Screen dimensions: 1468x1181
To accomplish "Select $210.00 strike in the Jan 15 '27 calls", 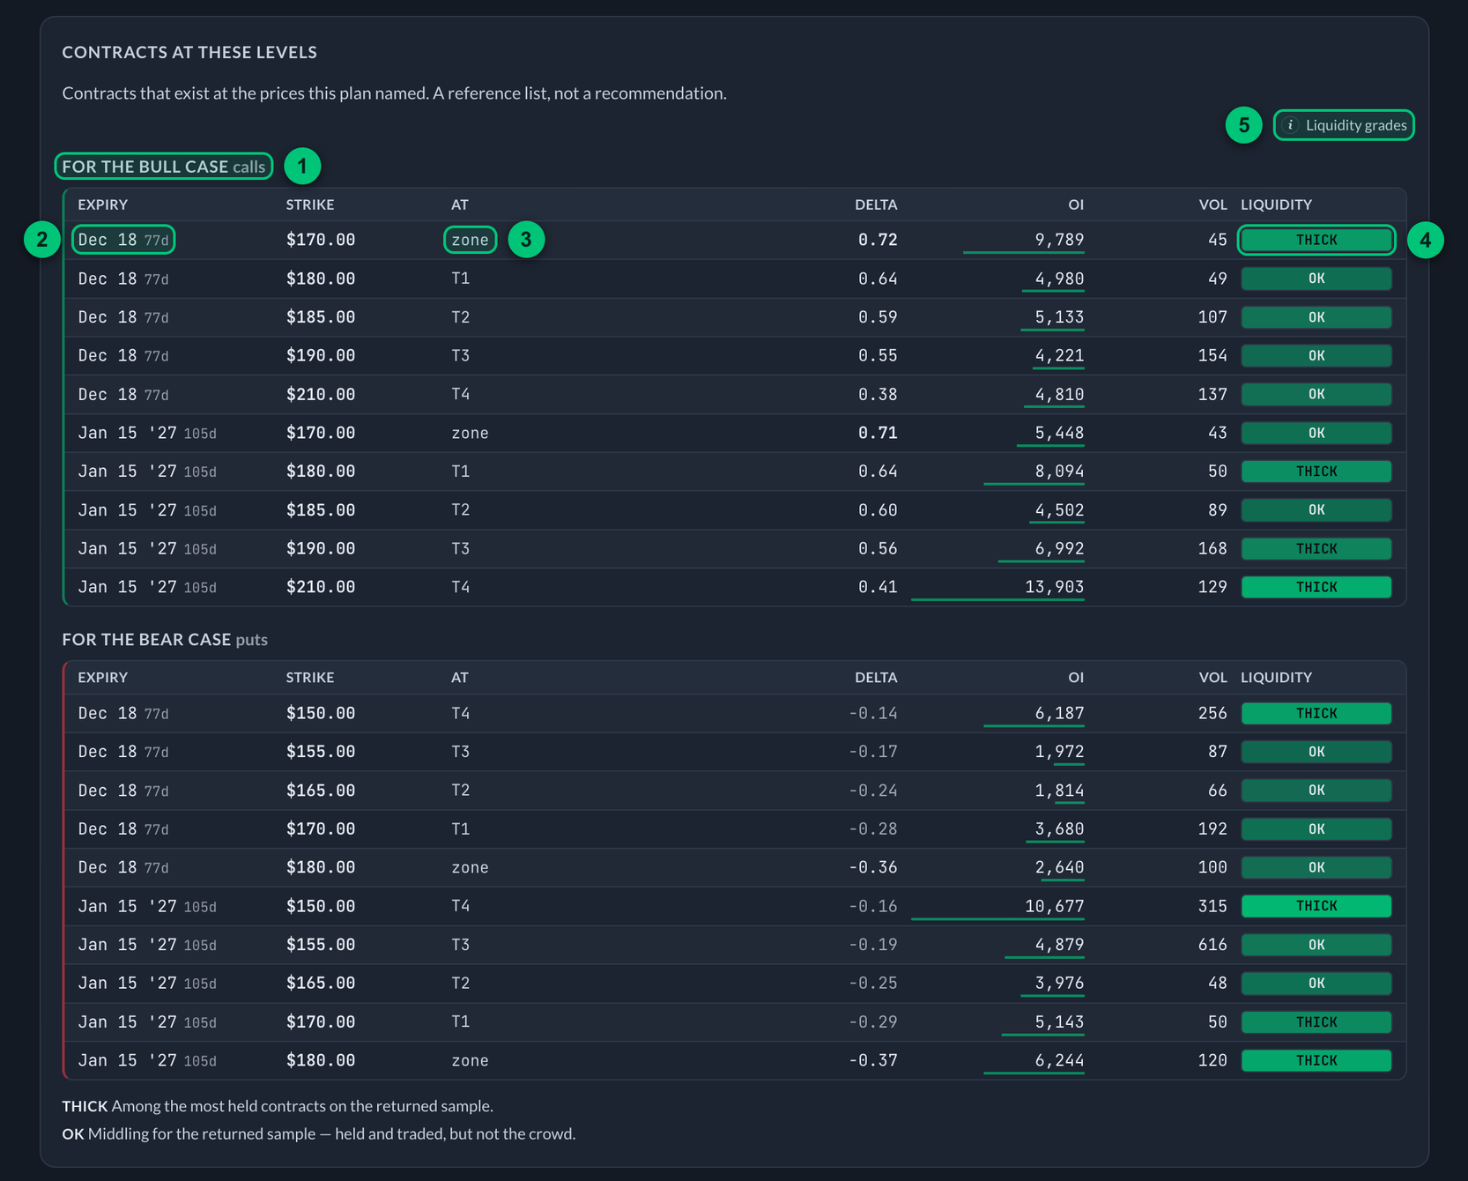I will click(x=321, y=587).
